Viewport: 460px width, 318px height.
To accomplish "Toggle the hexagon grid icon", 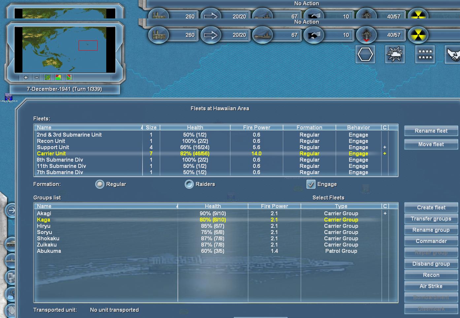I will click(x=365, y=54).
